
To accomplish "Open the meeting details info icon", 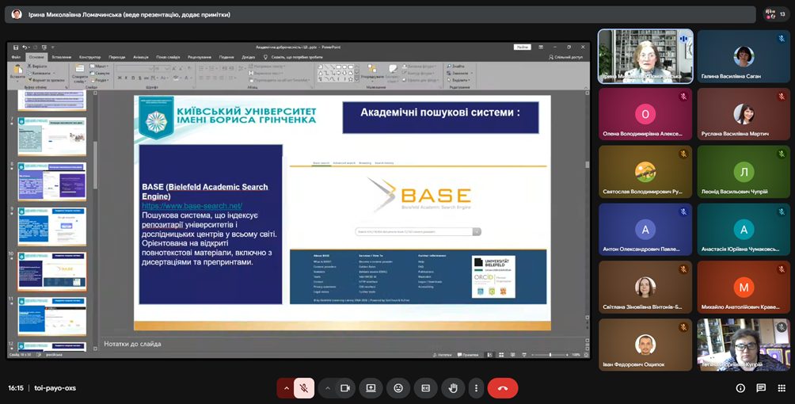I will click(740, 388).
